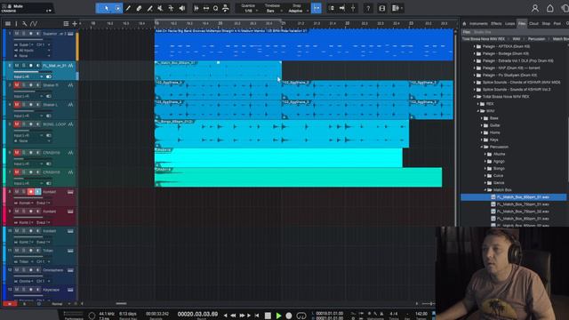Select the Eraser tool
Image resolution: width=569 pixels, height=320 pixels.
(139, 8)
